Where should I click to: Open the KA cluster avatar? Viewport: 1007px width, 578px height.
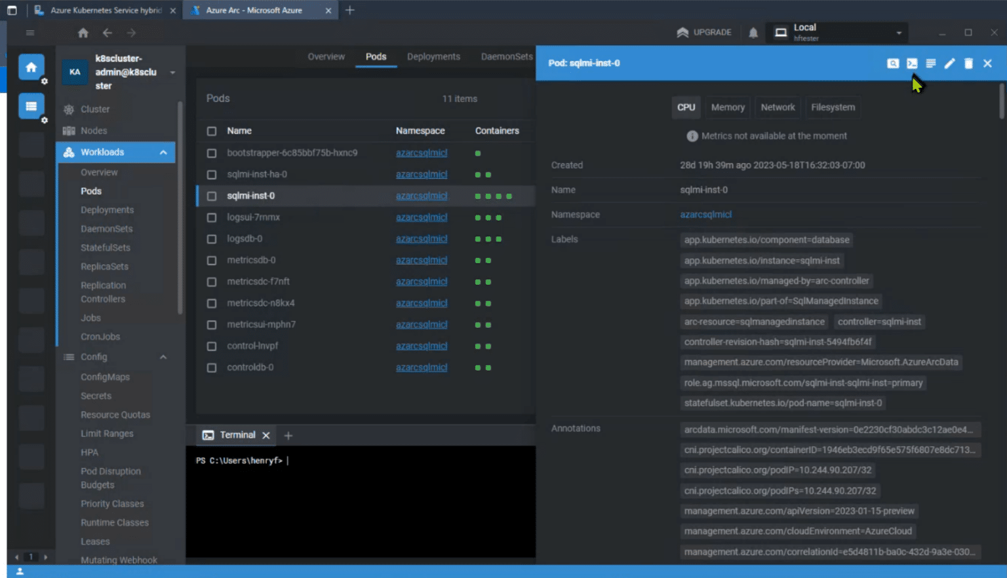pyautogui.click(x=75, y=72)
